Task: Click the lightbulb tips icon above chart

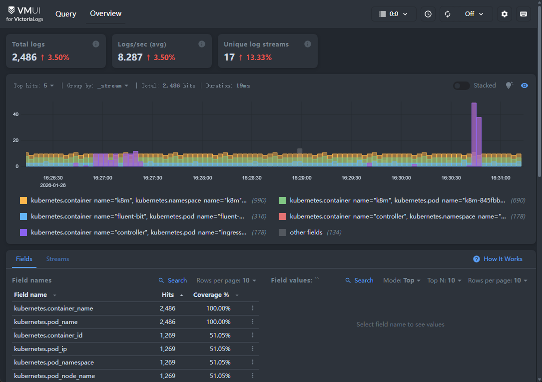Action: tap(509, 85)
